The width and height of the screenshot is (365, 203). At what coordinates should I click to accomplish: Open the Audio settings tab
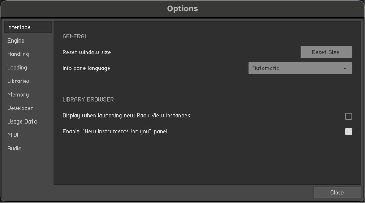point(14,148)
